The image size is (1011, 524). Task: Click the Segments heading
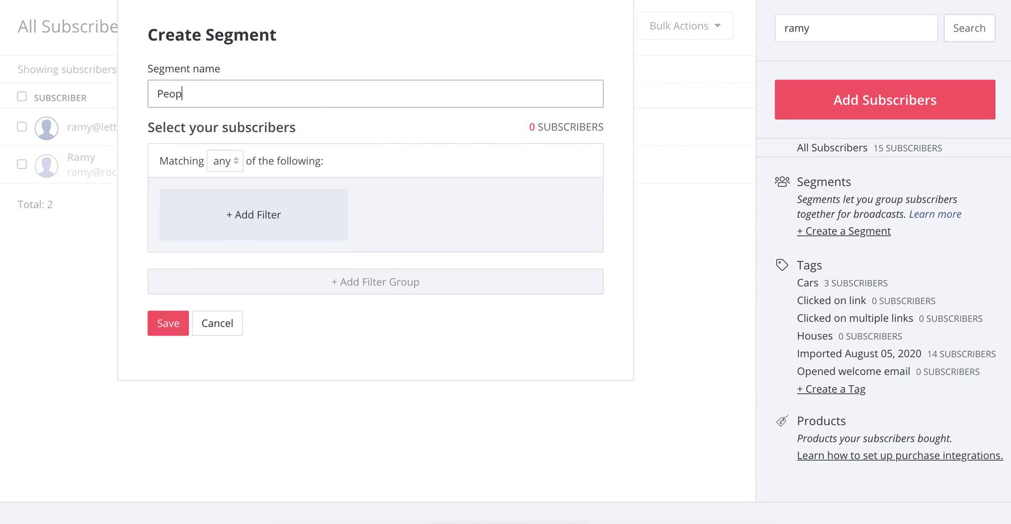tap(824, 182)
